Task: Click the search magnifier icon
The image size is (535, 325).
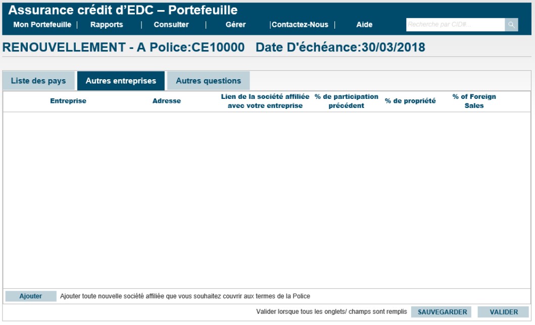Action: 511,25
